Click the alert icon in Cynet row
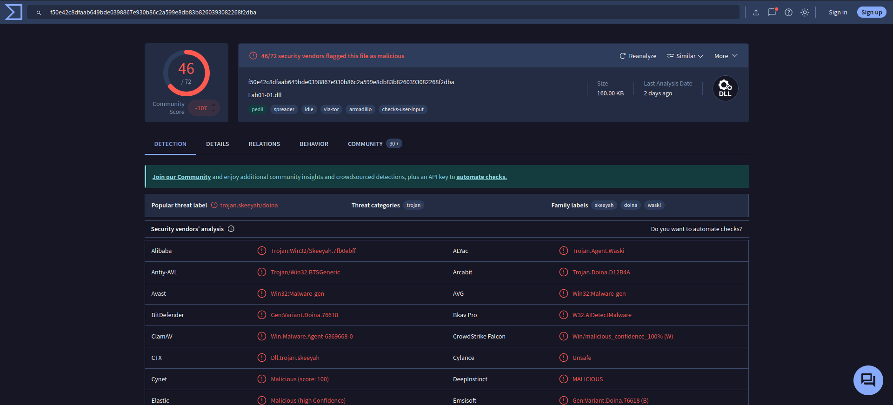This screenshot has width=893, height=405. [x=262, y=379]
